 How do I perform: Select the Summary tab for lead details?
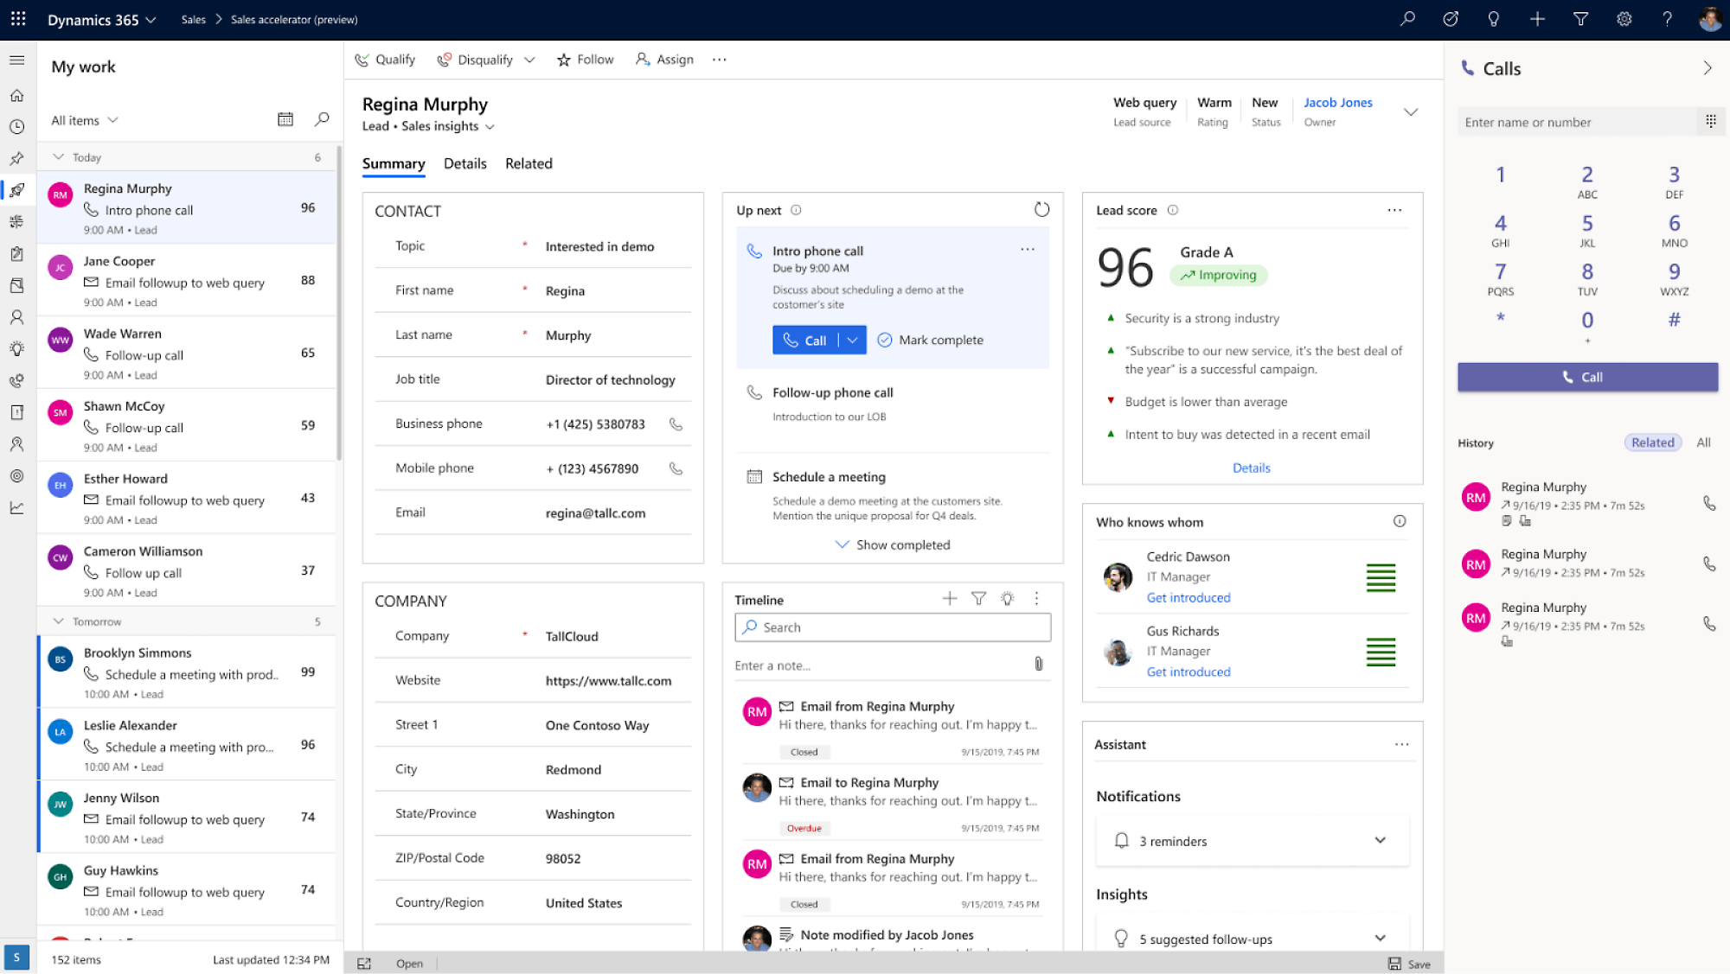click(394, 162)
